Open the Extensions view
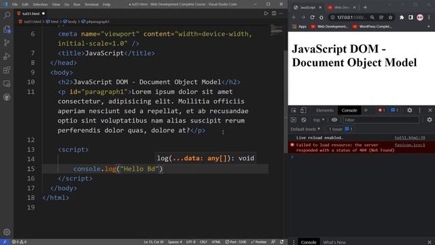Viewport: 435px width, 245px height. 7,69
